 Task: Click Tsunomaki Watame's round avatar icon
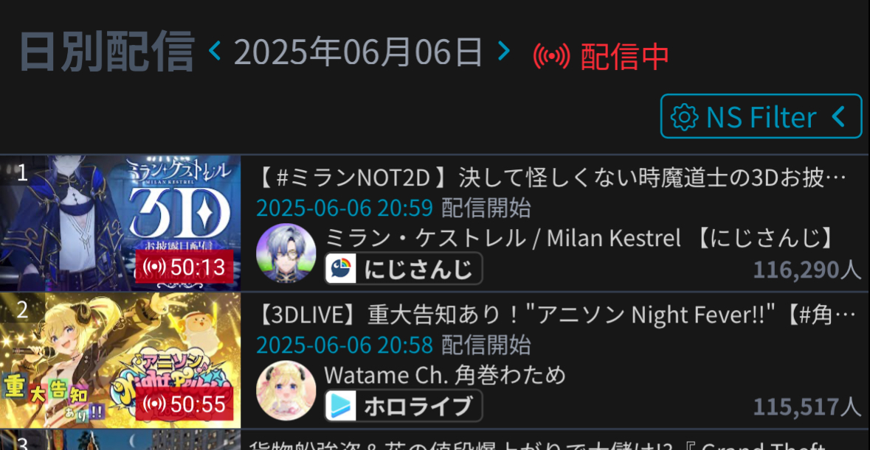point(286,390)
